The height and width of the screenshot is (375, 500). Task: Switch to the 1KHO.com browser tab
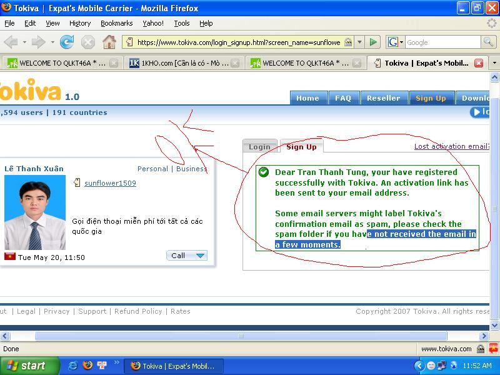[184, 63]
